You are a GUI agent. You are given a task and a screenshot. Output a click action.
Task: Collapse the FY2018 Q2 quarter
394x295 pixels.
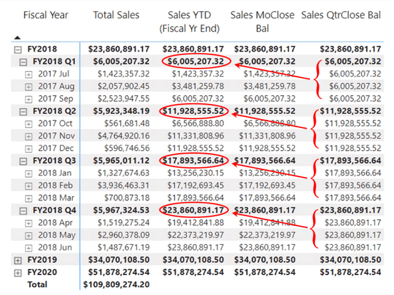(x=23, y=110)
